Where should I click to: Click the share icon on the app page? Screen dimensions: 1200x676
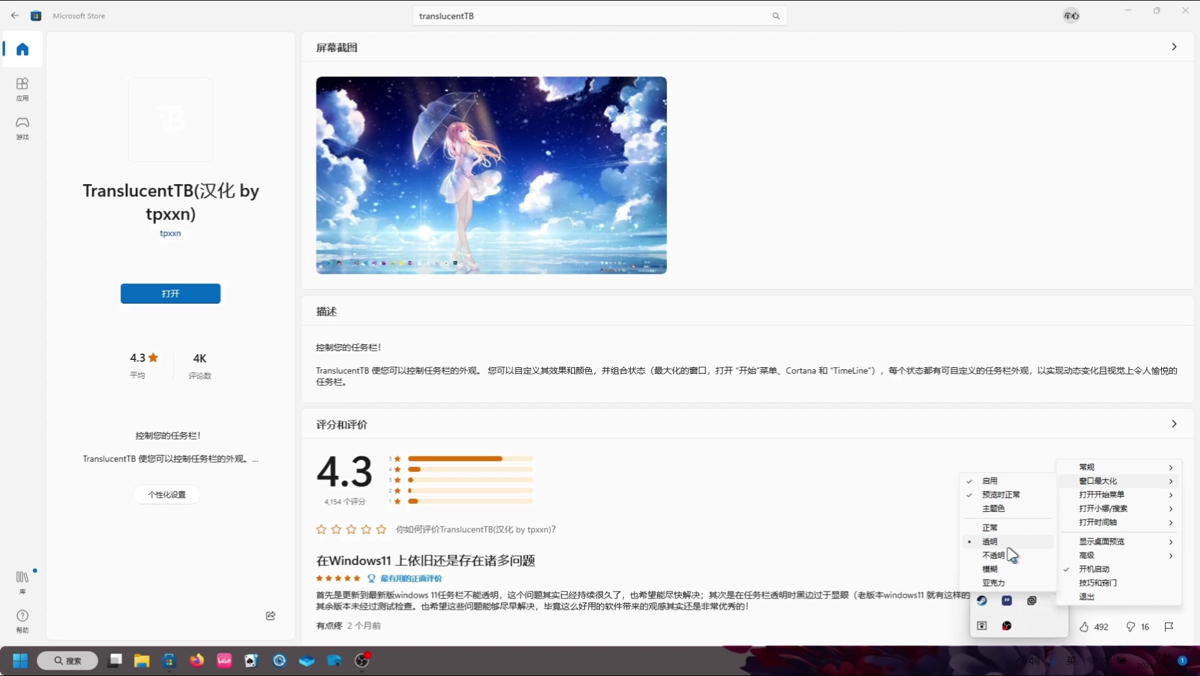pos(270,616)
